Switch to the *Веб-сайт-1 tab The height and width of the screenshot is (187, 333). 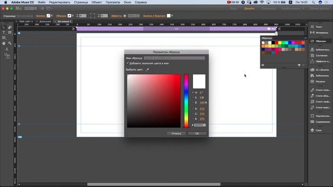25,21
